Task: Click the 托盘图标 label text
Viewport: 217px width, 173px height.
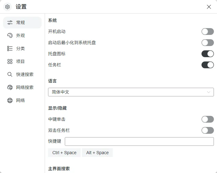Action: [57, 54]
